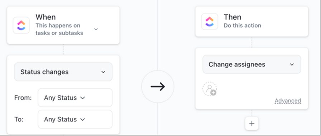The image size is (321, 136).
Task: Click the chevron next to From Any Status
Action: click(82, 98)
